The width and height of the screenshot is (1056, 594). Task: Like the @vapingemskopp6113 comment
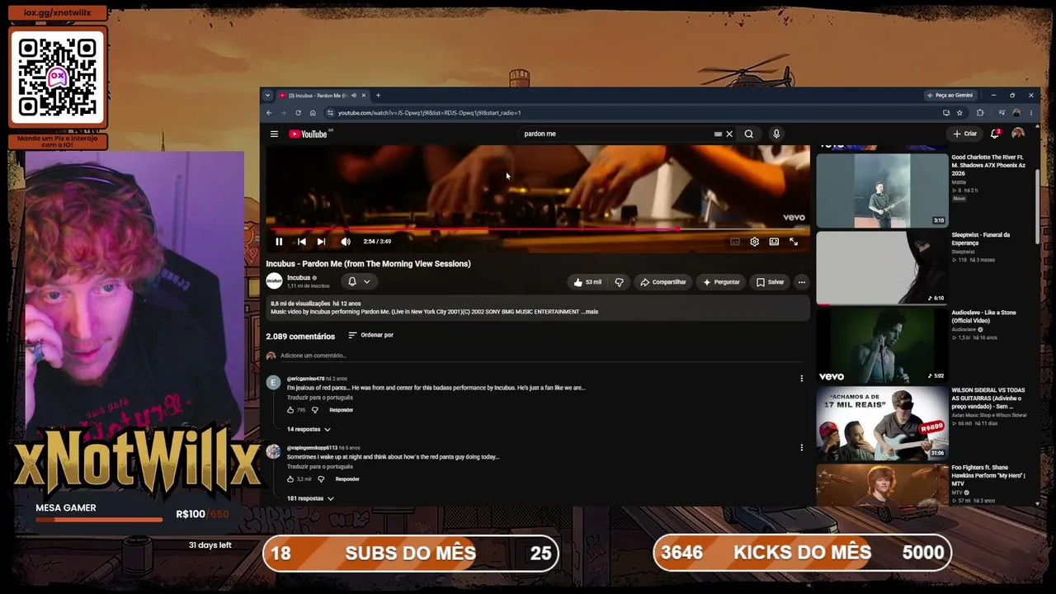[290, 479]
